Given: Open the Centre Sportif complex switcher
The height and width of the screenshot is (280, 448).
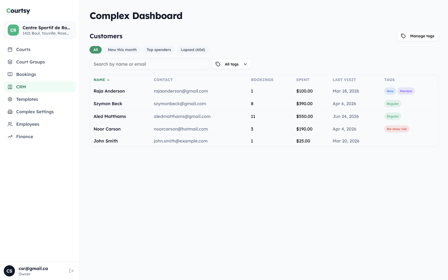Looking at the screenshot, I should pos(40,30).
